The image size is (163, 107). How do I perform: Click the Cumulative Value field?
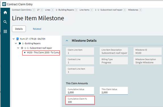tap(80, 91)
